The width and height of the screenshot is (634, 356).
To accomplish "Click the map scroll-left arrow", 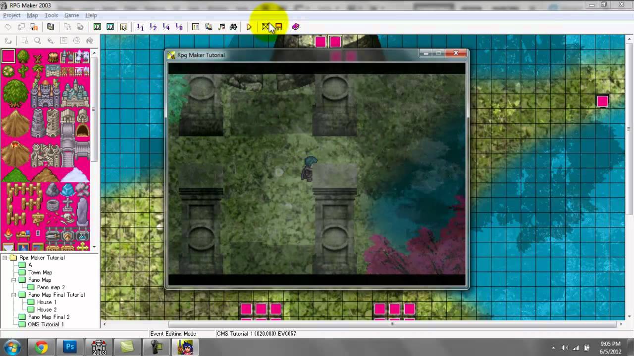I will point(104,324).
